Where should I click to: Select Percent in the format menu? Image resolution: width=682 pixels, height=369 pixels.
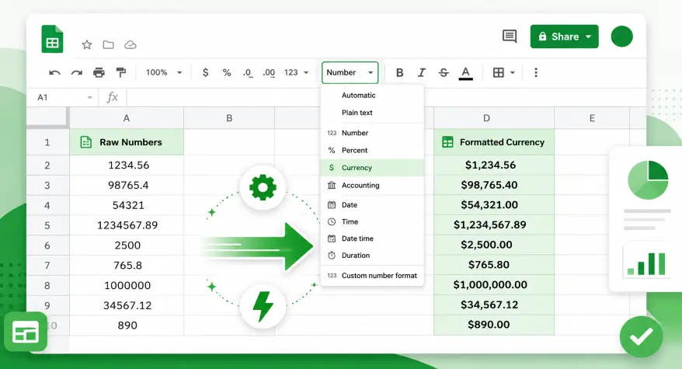(372, 150)
